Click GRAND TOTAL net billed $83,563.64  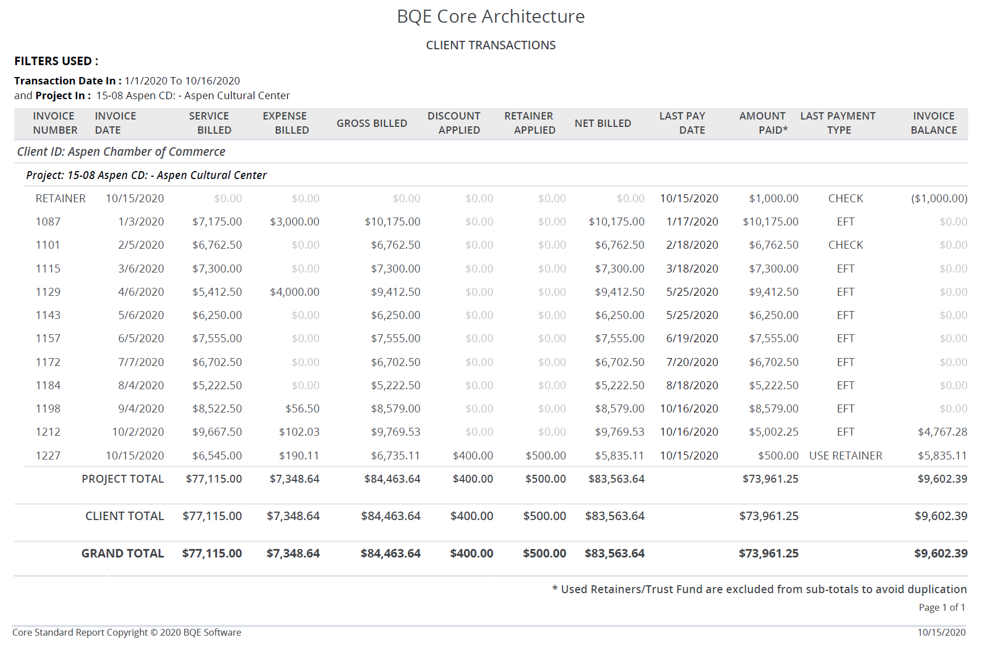(x=615, y=554)
